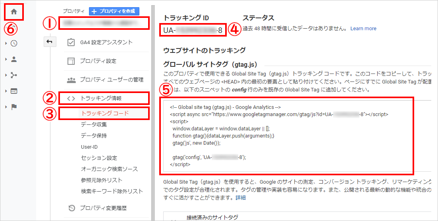Viewport: 438px width, 221px height.
Task: Open the Acquisition branching icon
Action: coord(14,75)
